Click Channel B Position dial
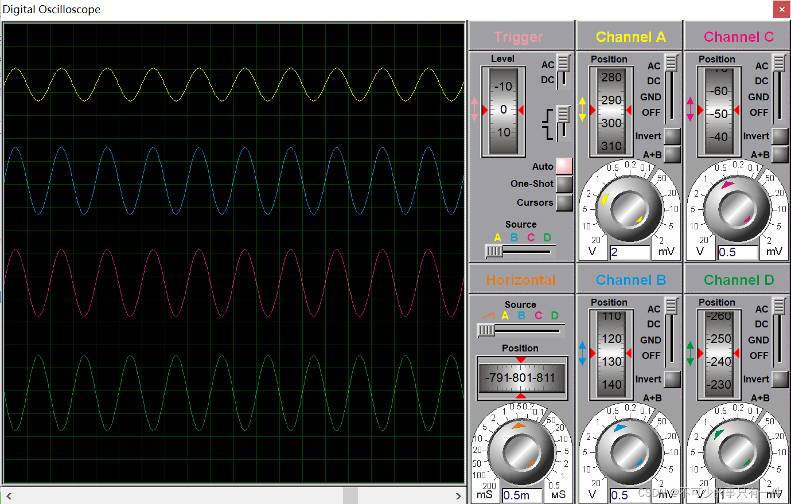This screenshot has width=791, height=504. pos(611,354)
